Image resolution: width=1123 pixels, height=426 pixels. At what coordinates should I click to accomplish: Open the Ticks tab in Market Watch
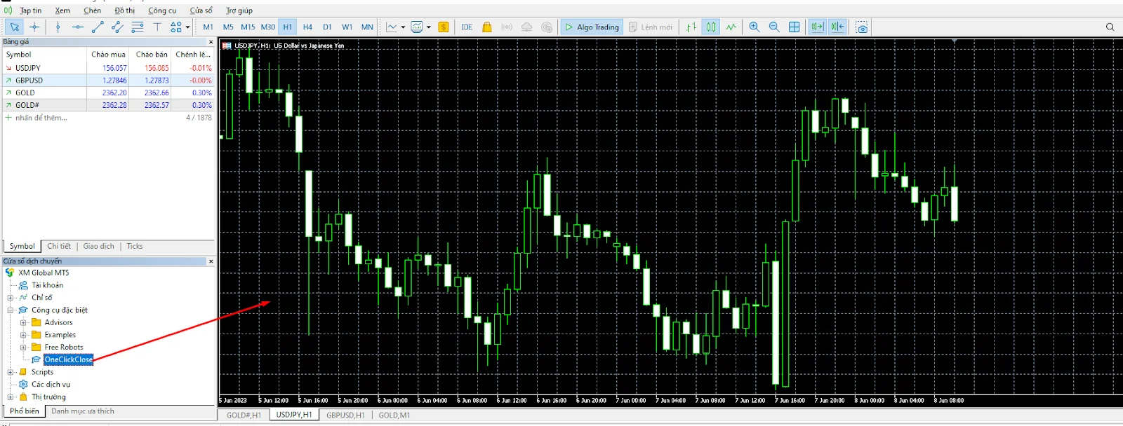coord(135,246)
